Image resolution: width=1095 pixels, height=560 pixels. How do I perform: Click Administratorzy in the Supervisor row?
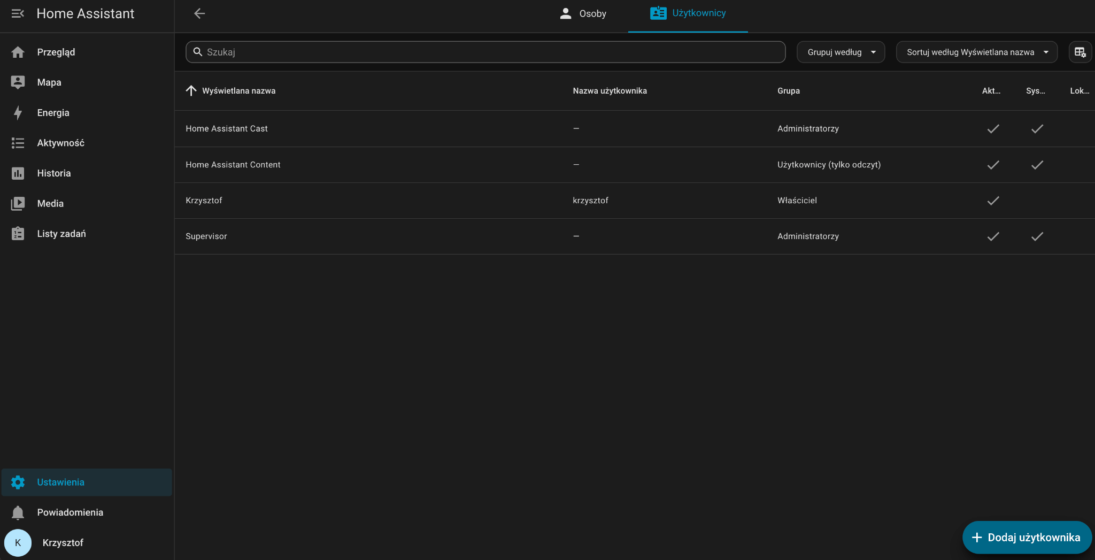coord(808,236)
